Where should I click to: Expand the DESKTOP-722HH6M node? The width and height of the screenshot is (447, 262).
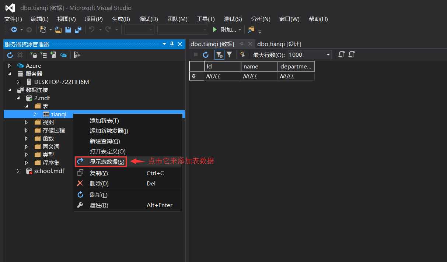(x=18, y=82)
